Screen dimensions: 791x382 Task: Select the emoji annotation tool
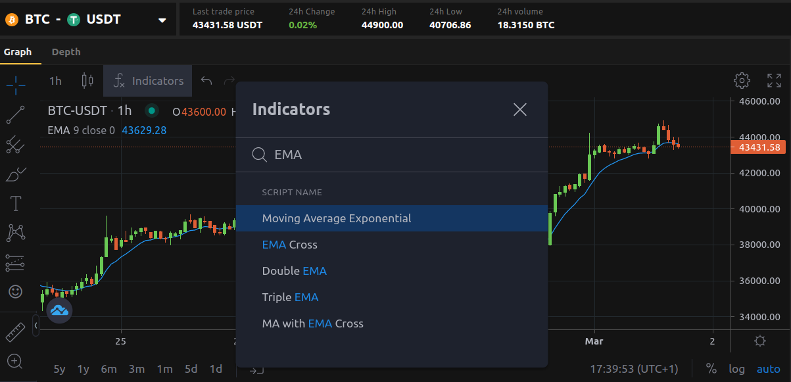point(15,291)
